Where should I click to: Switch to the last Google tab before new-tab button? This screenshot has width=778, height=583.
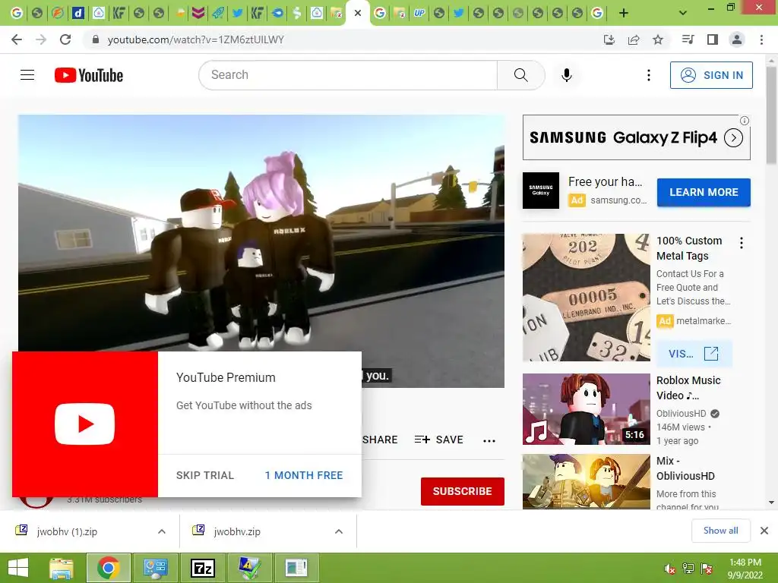click(x=597, y=13)
